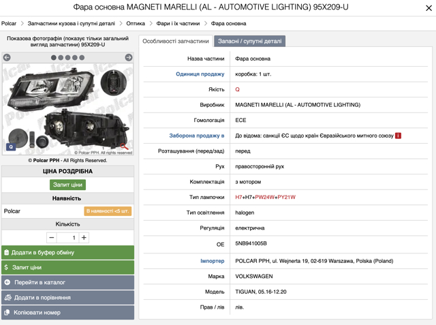The image size is (436, 325).
Task: Click the back-arrow icon on the Перейти в каталог button
Action: (7, 282)
